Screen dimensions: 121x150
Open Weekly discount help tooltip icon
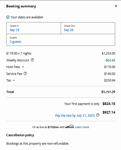tap(32, 60)
